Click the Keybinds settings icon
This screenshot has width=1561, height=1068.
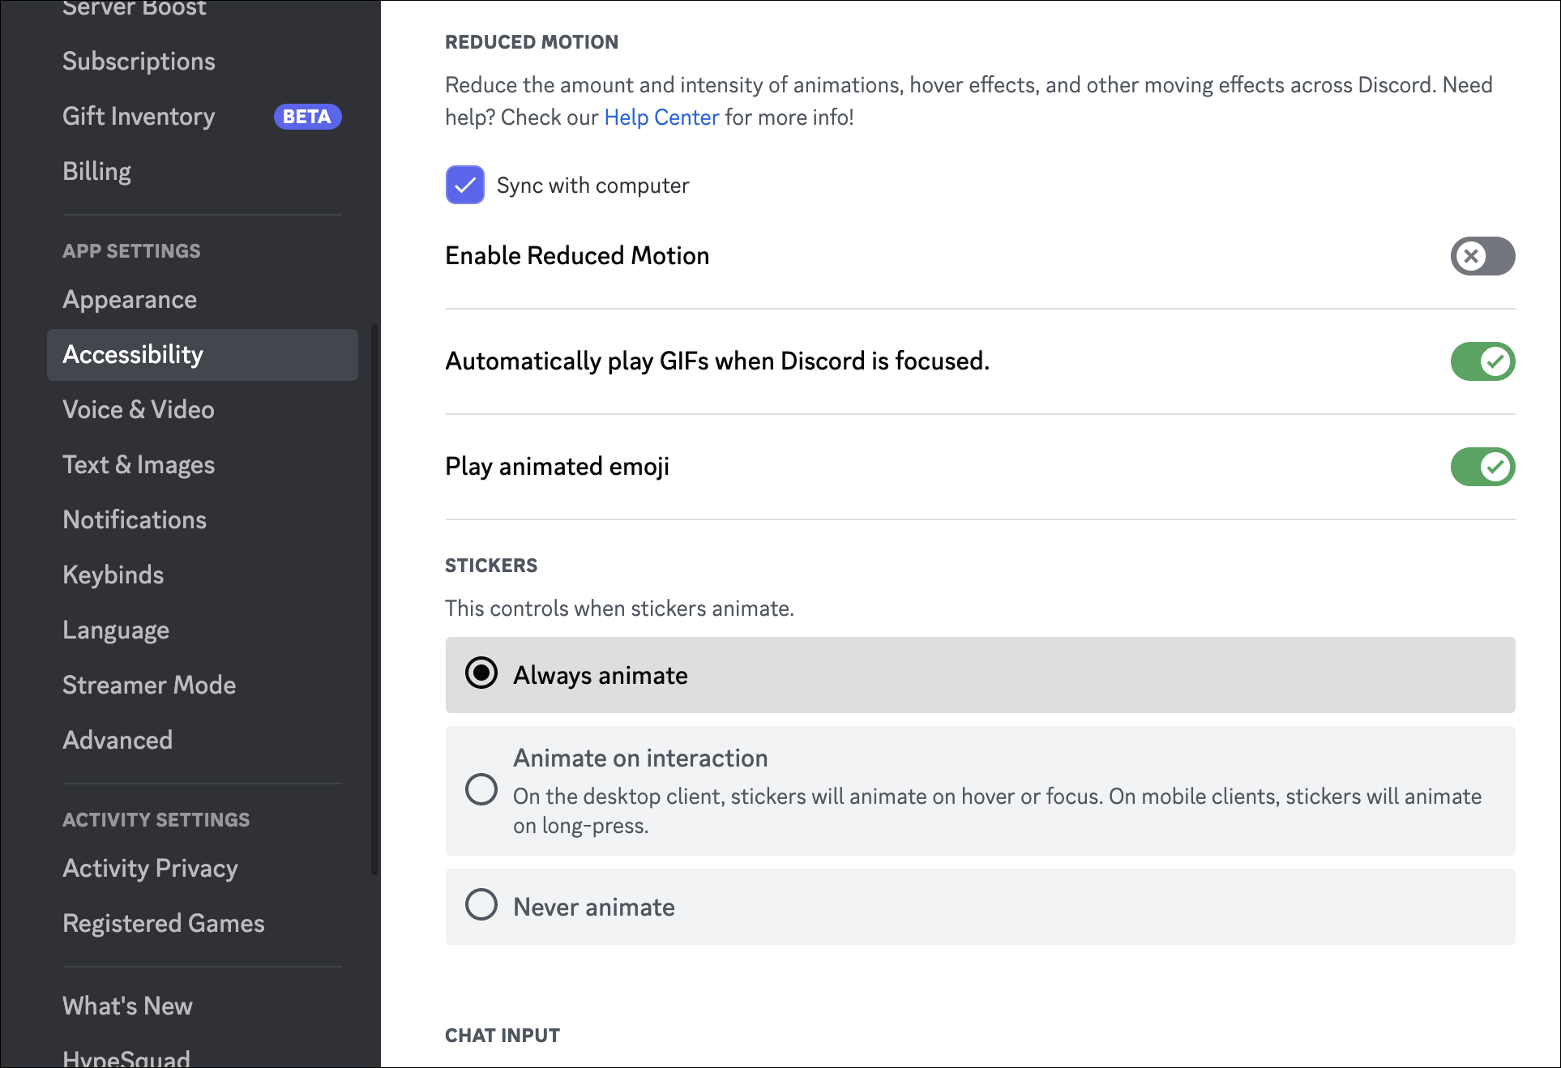pos(113,574)
